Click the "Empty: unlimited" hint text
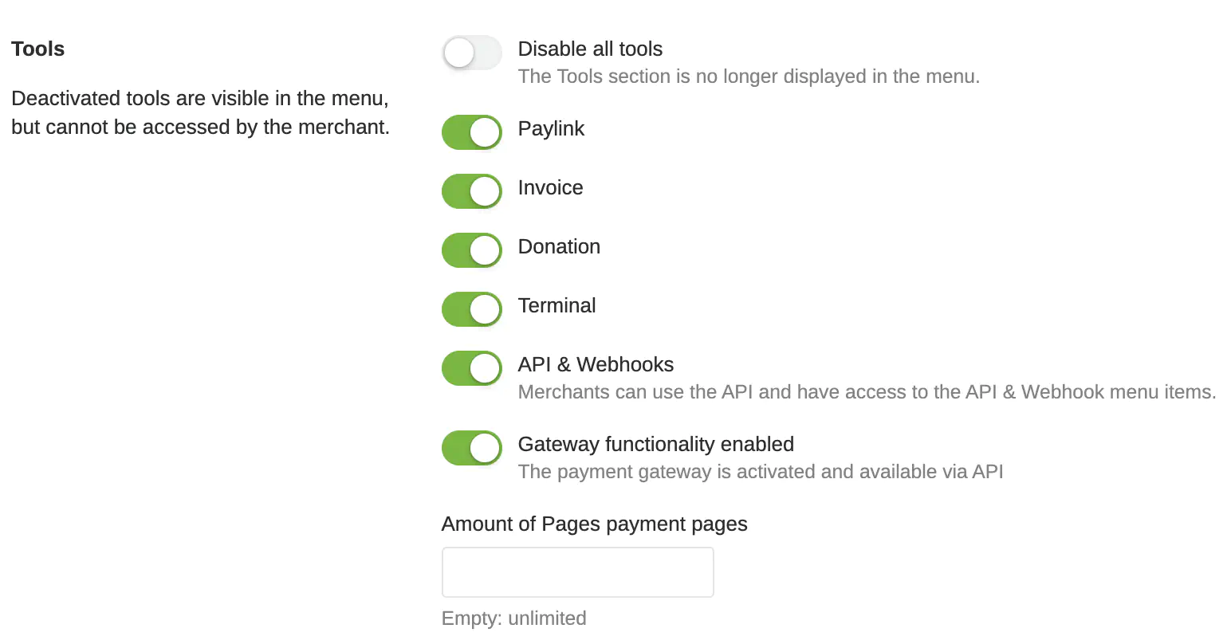The height and width of the screenshot is (644, 1231). (x=513, y=618)
